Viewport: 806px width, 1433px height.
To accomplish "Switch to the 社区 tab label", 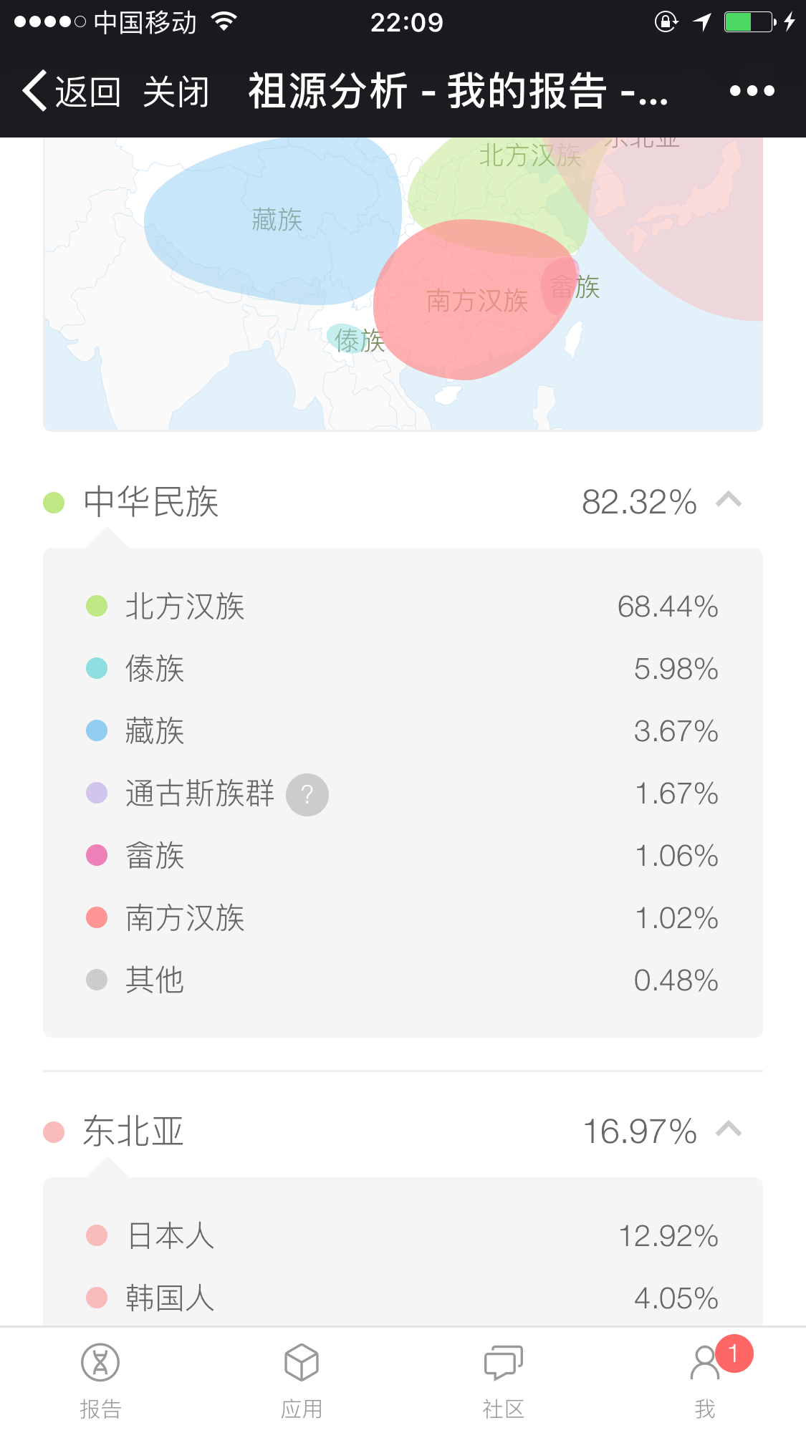I will [504, 1409].
